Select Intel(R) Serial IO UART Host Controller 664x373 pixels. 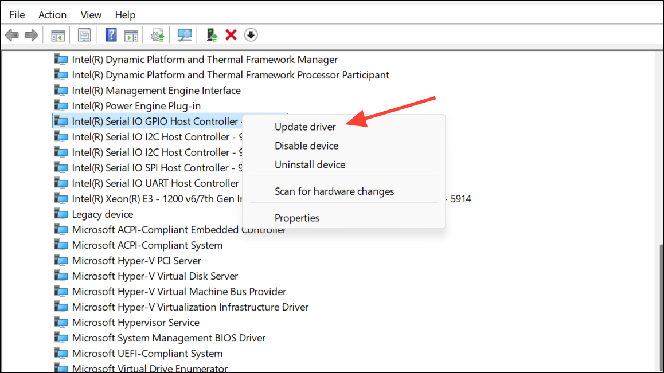tap(155, 183)
